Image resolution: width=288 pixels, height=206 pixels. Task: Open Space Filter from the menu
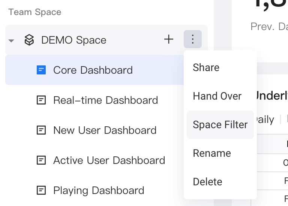220,125
